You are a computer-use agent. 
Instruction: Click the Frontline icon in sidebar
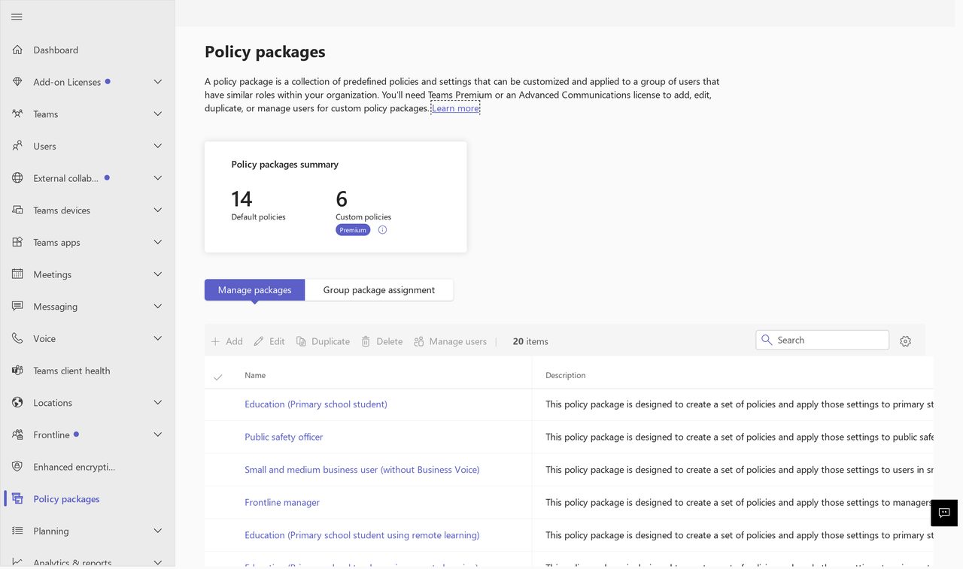coord(17,434)
